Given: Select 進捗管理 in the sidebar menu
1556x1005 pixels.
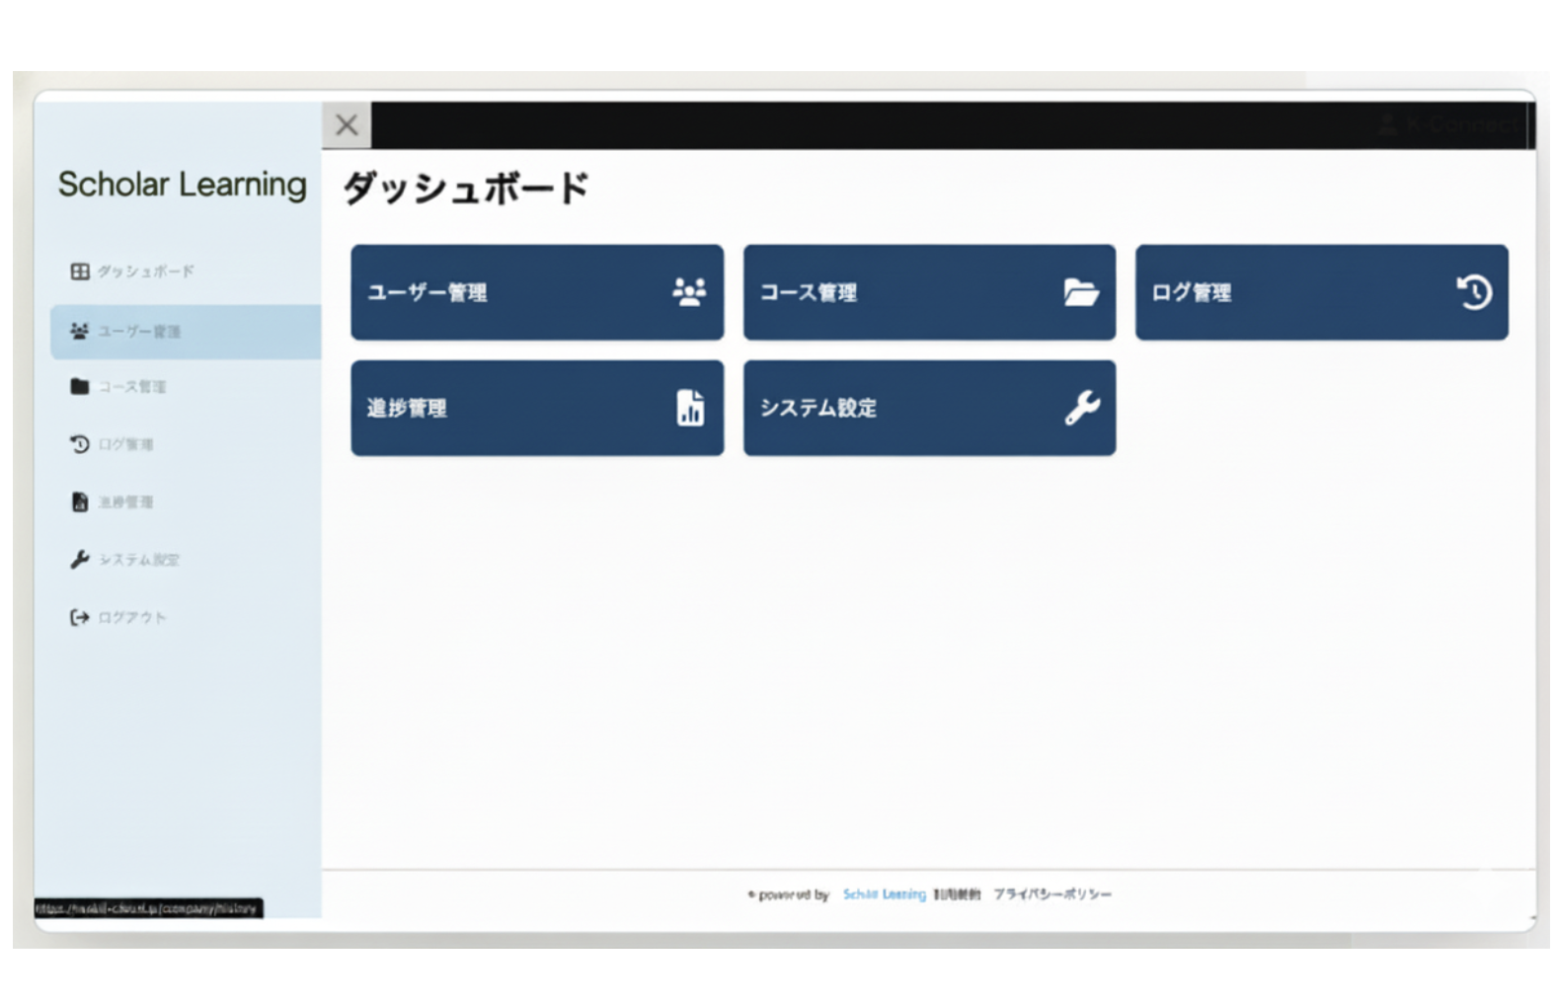Looking at the screenshot, I should coord(125,502).
